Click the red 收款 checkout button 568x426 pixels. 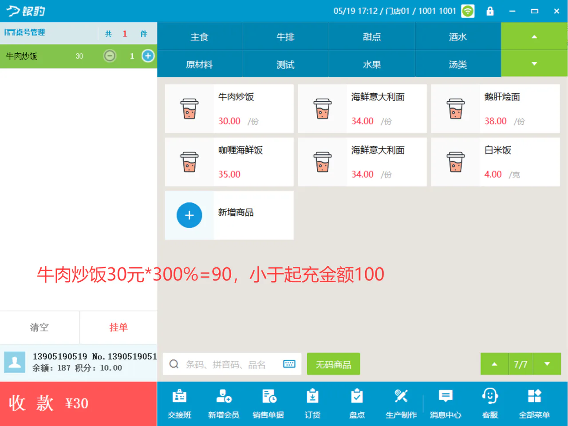coord(79,403)
